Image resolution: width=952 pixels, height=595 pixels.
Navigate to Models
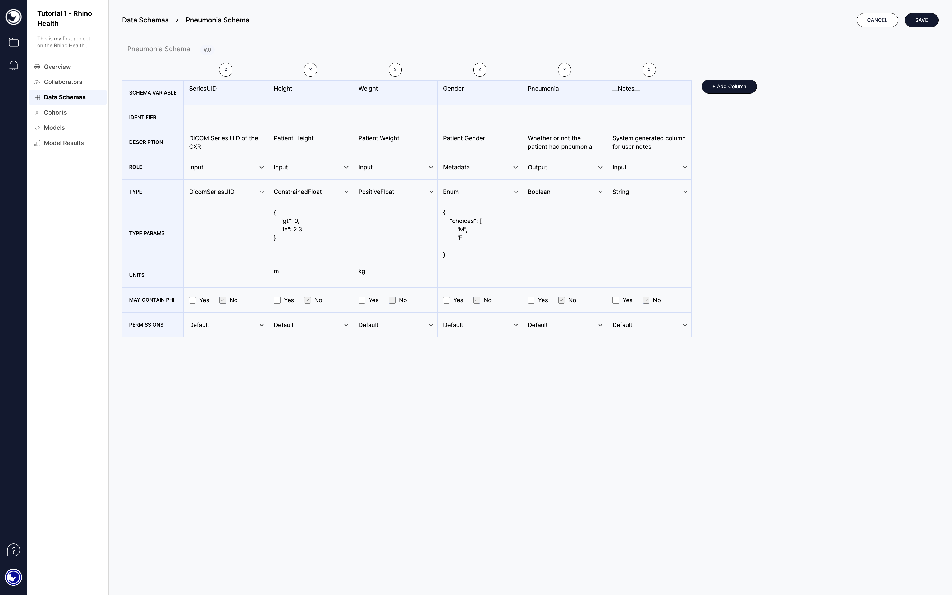(68, 128)
